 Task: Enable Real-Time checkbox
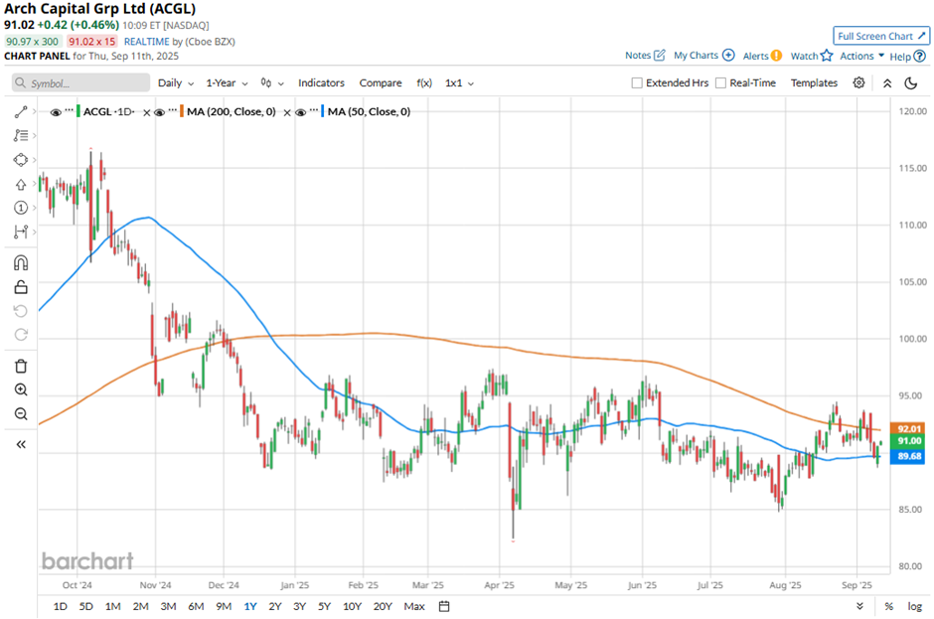click(x=720, y=82)
